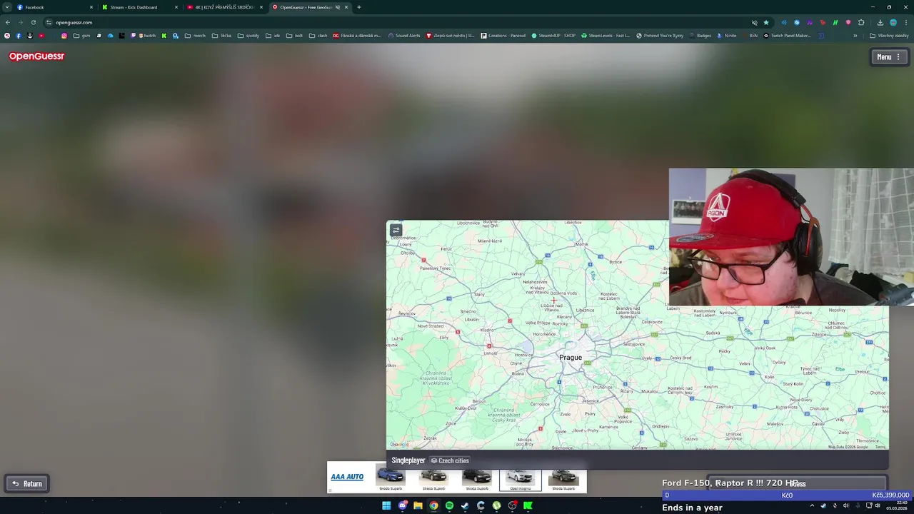
Task: Open map size settings icon on the minimap
Action: pyautogui.click(x=396, y=230)
